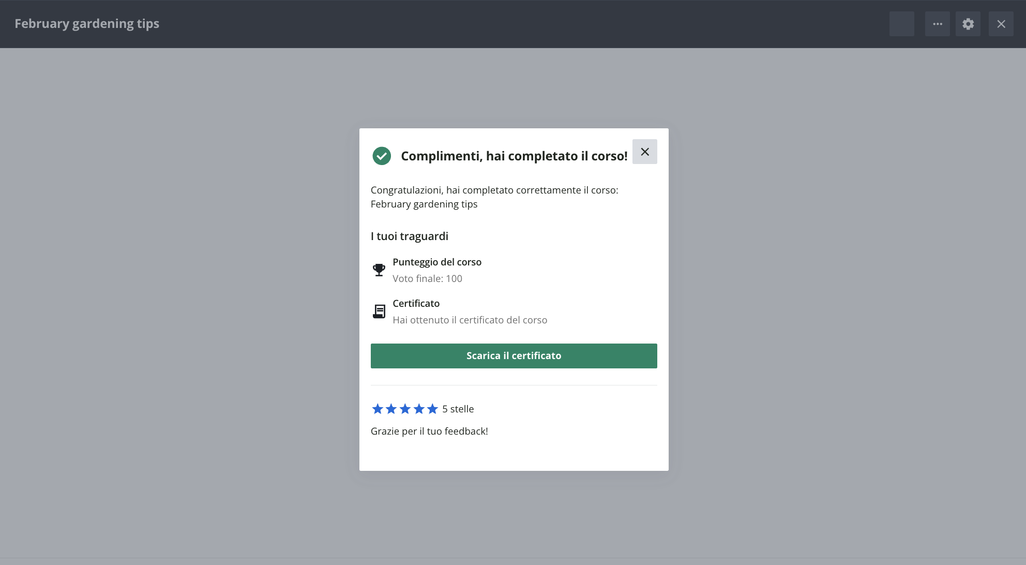Click the trophy icon beside Punteggio del corso

(379, 270)
